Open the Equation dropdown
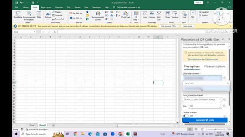Viewport: 245px width, 137px height. (x=205, y=12)
